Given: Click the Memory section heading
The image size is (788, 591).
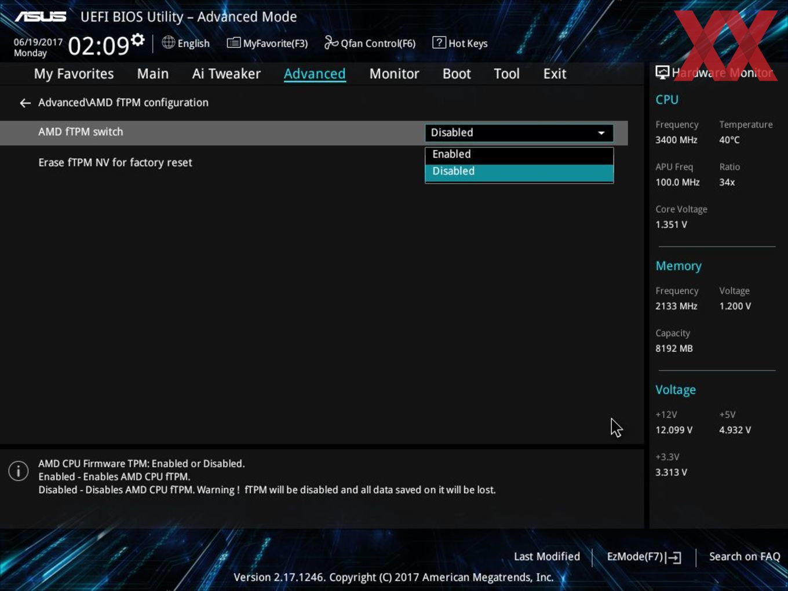Looking at the screenshot, I should click(678, 266).
